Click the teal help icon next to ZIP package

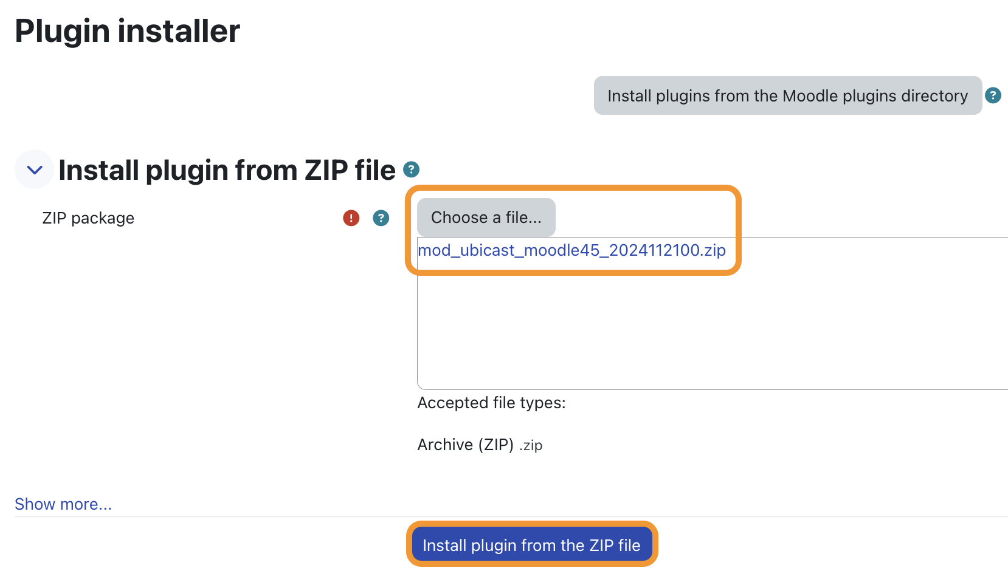click(381, 218)
